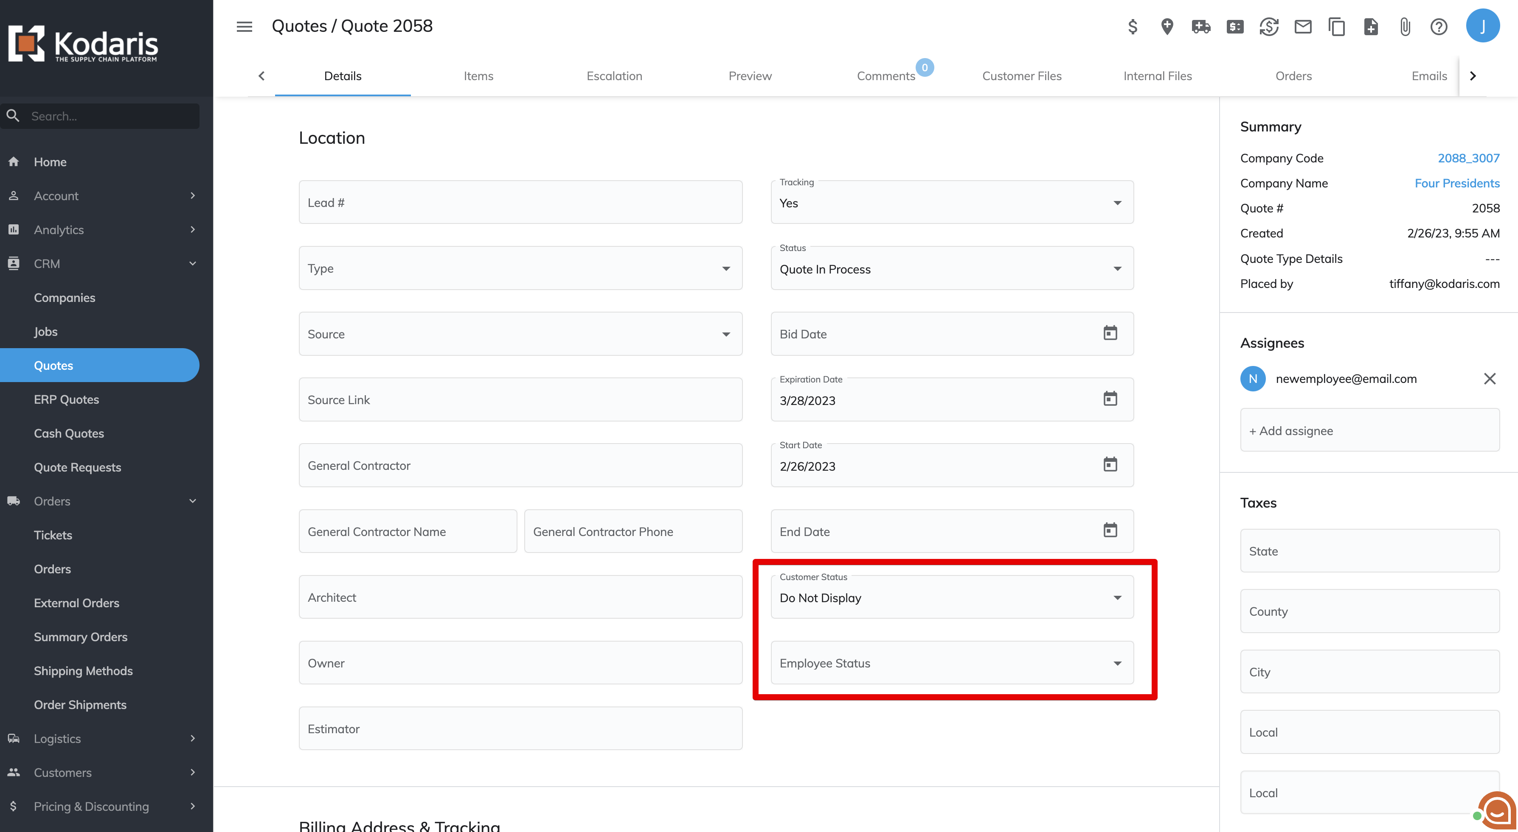
Task: Collapse the CRM sidebar section
Action: 192,264
